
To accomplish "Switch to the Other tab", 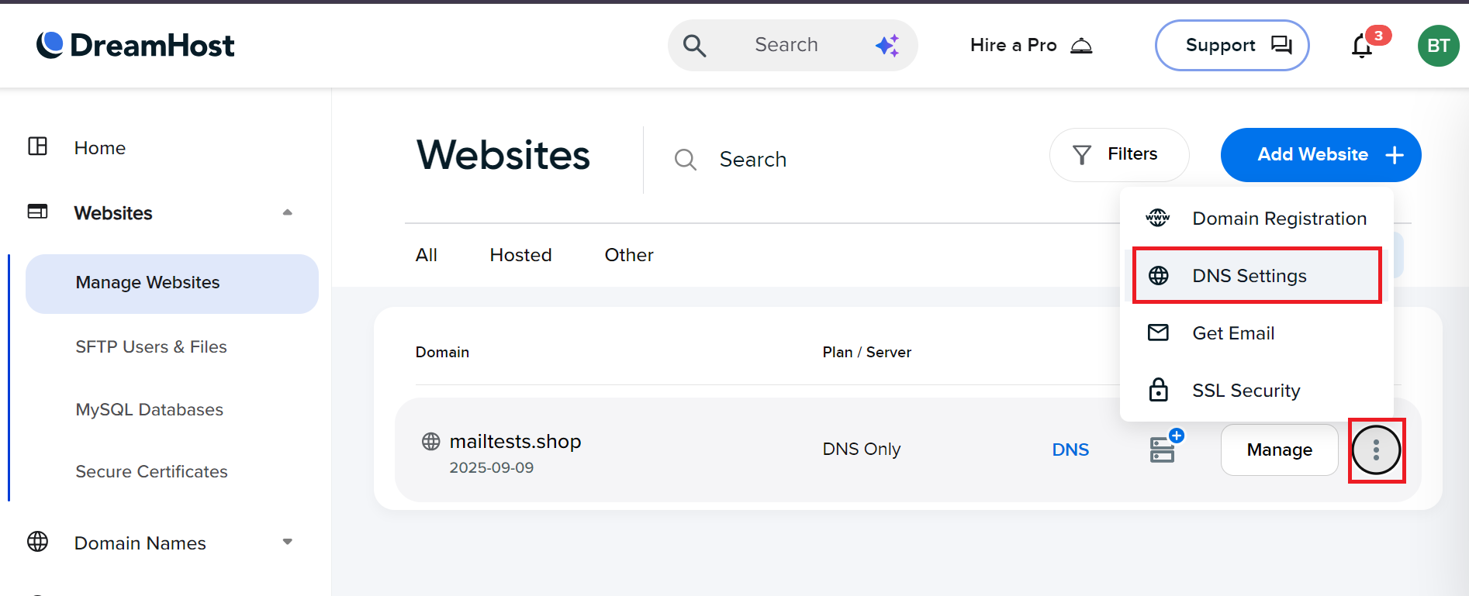I will point(629,255).
